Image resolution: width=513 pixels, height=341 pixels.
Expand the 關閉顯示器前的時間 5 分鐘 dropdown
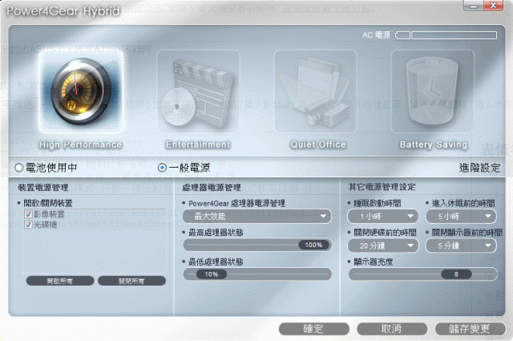click(461, 246)
